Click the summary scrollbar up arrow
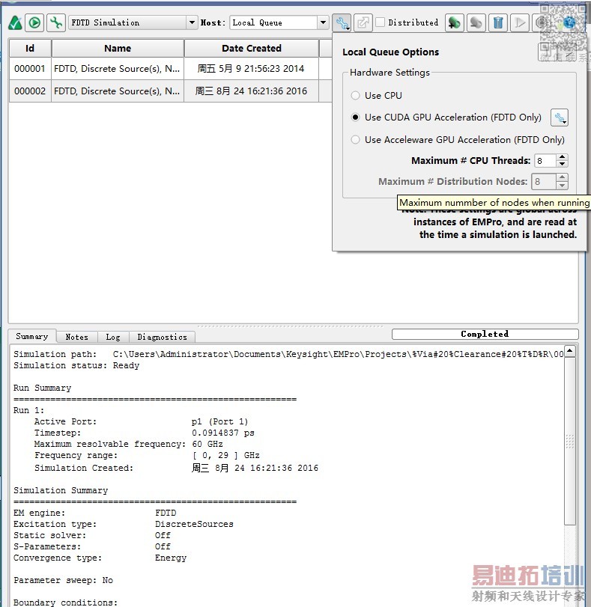This screenshot has height=607, width=591. click(570, 352)
